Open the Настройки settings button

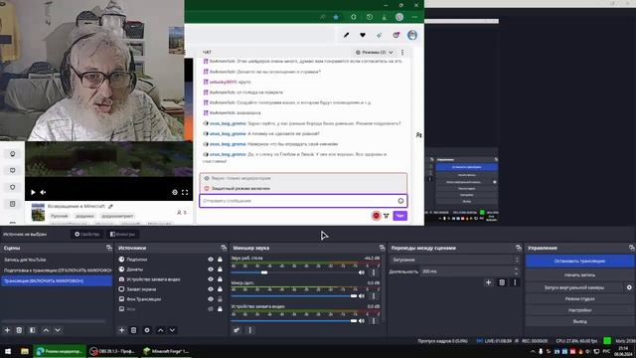click(579, 310)
